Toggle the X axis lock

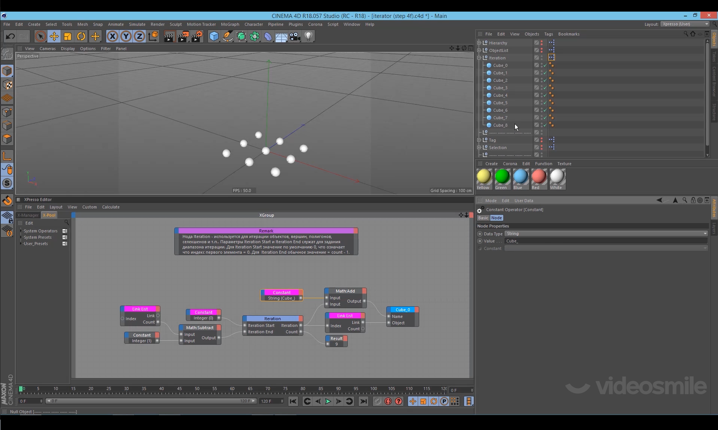pos(112,36)
